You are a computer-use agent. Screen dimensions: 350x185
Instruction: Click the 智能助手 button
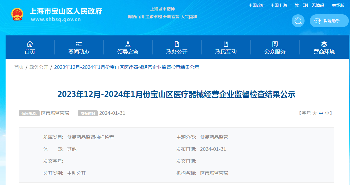(329, 21)
